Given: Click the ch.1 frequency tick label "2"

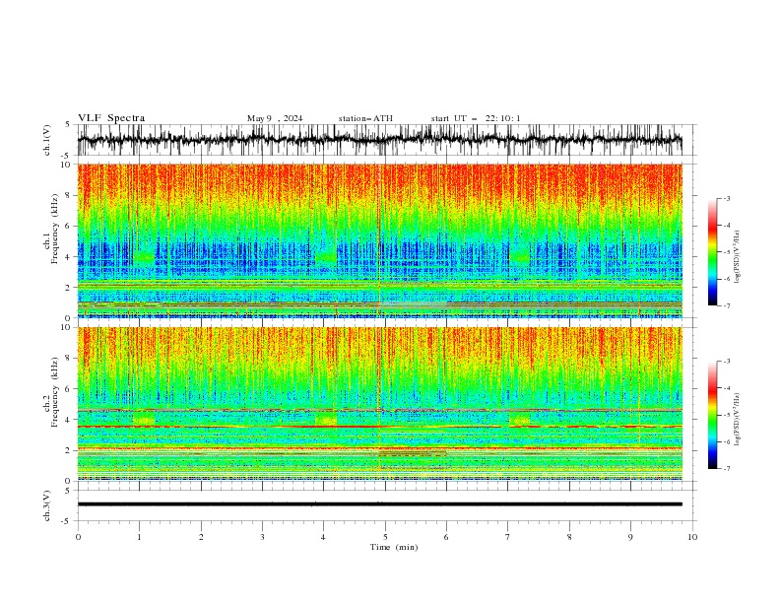Looking at the screenshot, I should coord(69,288).
